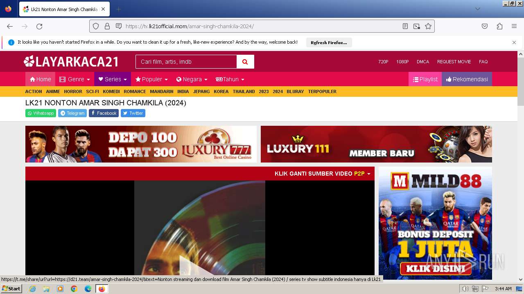The image size is (524, 294).
Task: Click Refresh Firefox button
Action: [329, 42]
